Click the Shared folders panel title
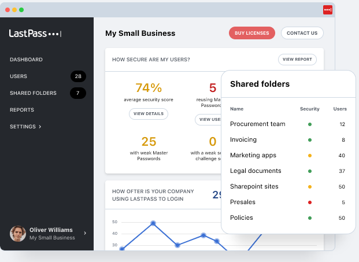This screenshot has width=359, height=262. coord(260,84)
